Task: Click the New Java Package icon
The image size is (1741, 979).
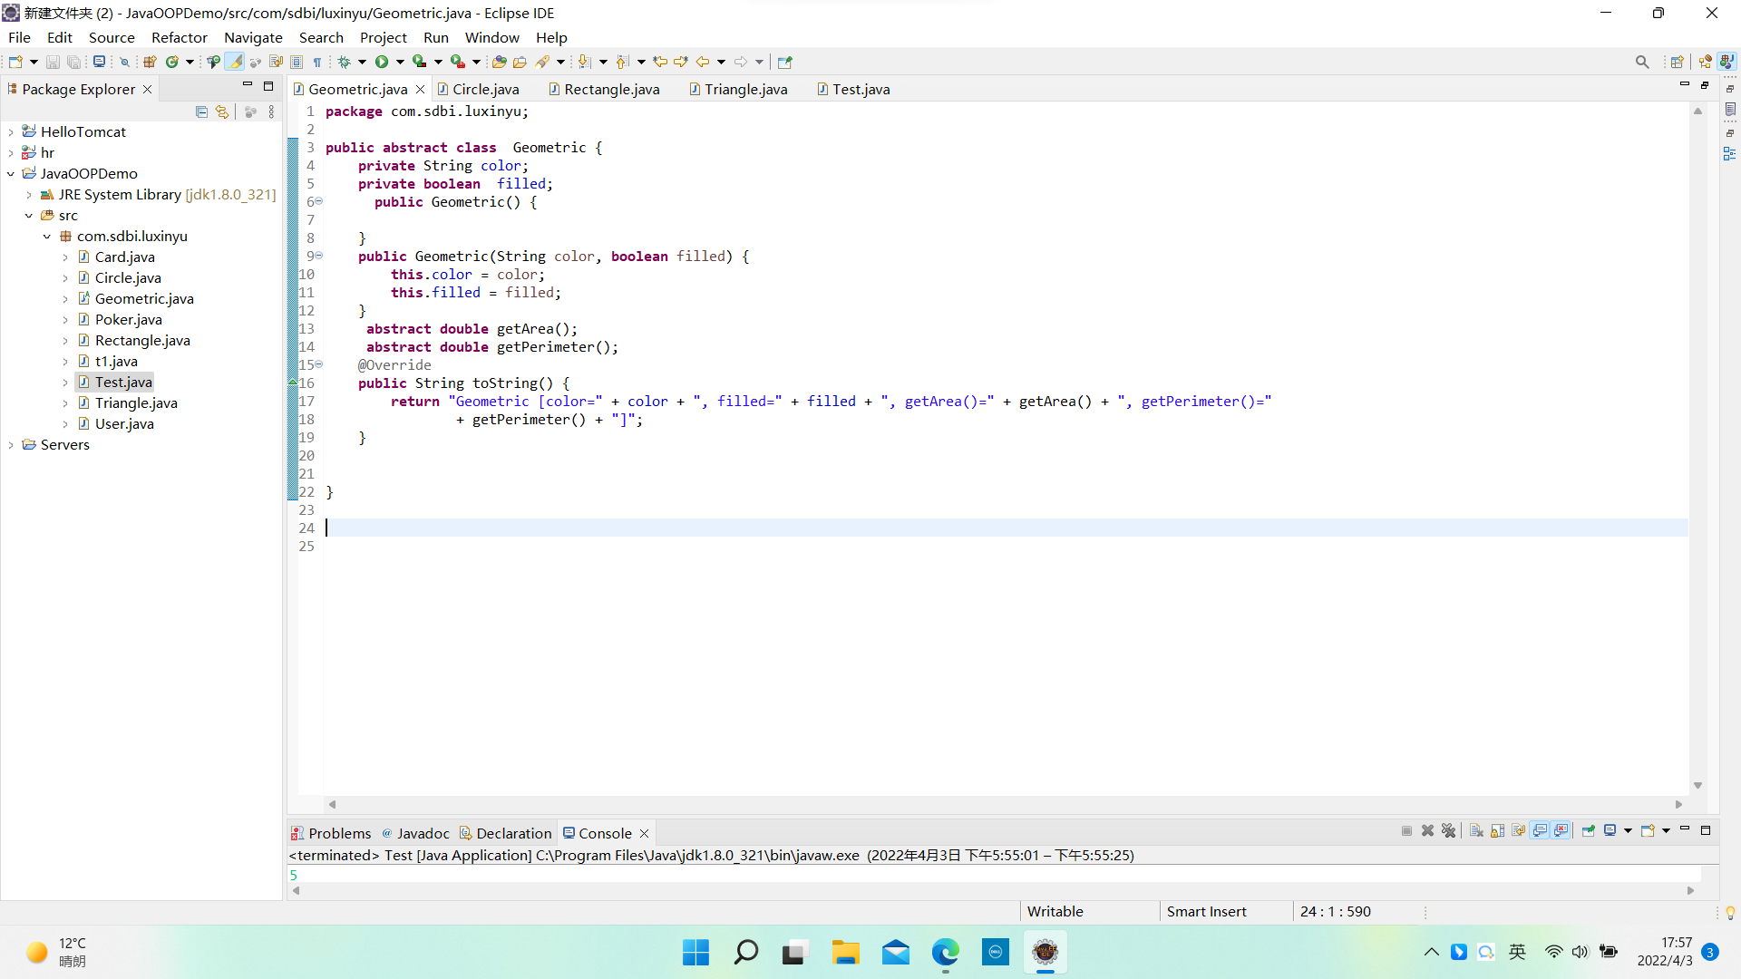Action: click(151, 62)
